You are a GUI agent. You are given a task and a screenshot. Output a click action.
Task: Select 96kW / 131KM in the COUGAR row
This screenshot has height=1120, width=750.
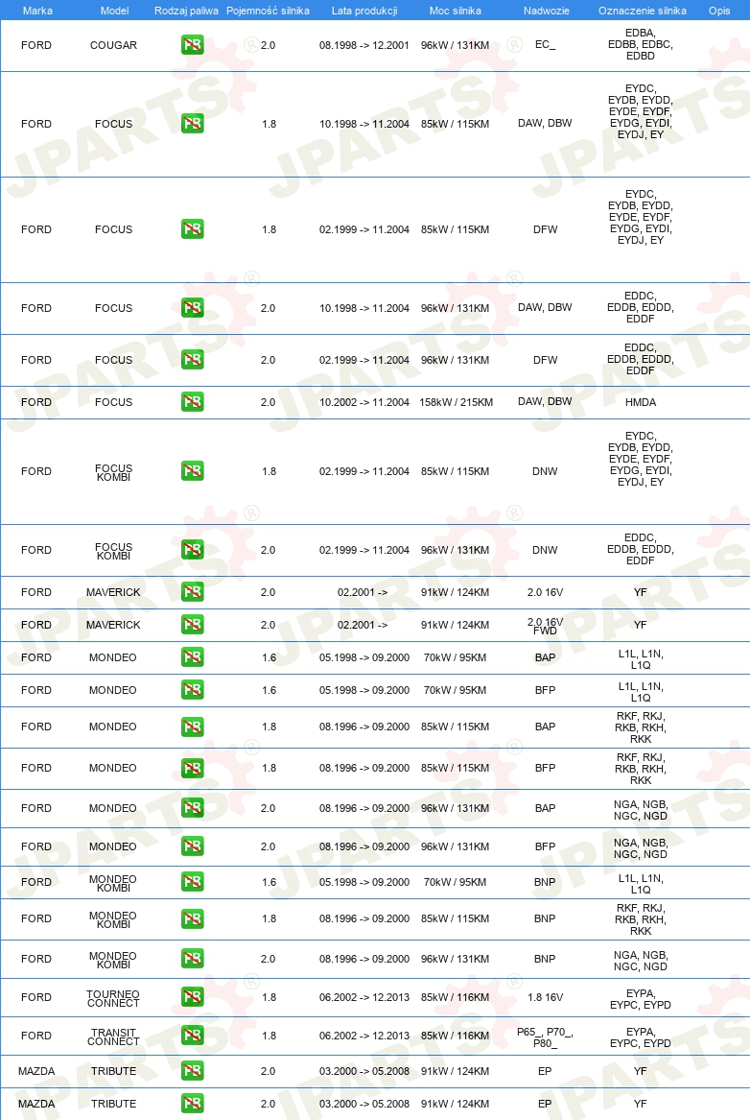(456, 45)
